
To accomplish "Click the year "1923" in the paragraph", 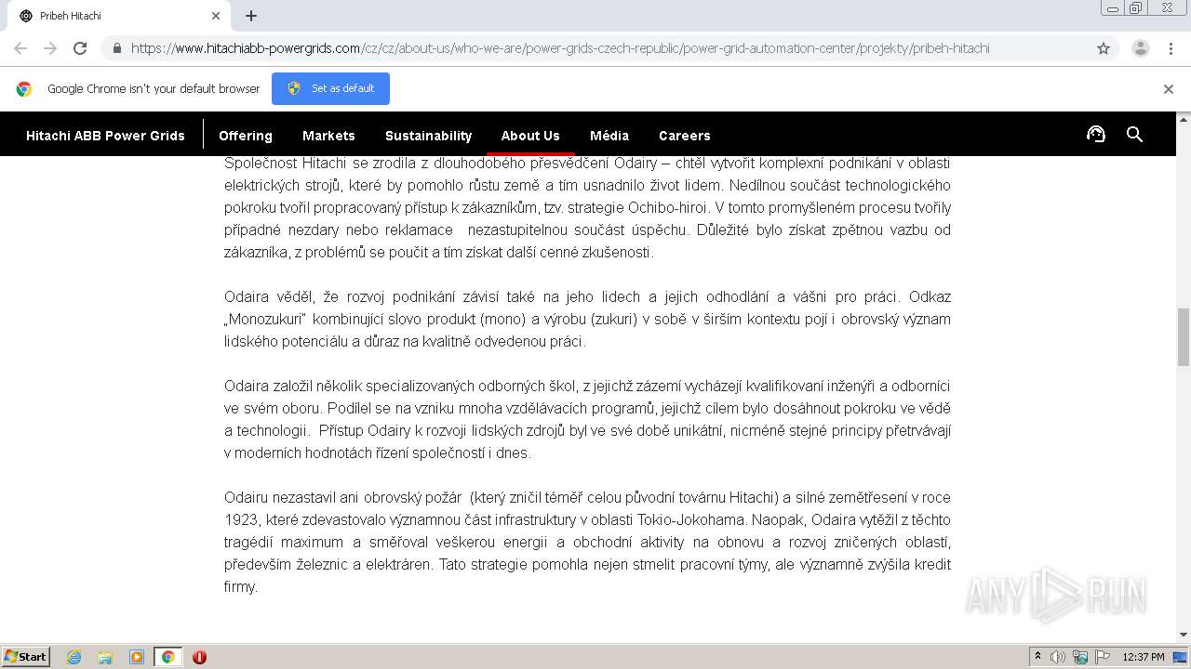I will point(240,519).
